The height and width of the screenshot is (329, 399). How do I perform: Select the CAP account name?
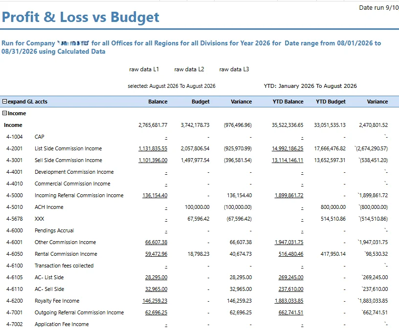click(x=40, y=137)
